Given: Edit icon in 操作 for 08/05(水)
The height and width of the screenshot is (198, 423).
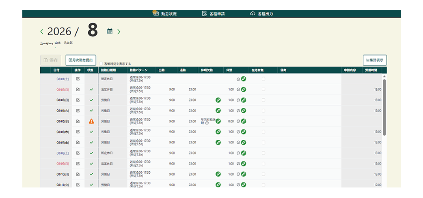Looking at the screenshot, I should (78, 121).
